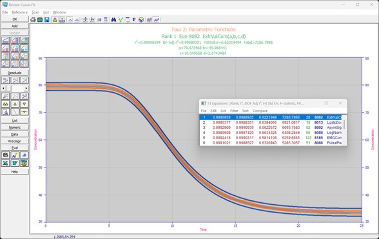Open the File menu in the Equations window
The height and width of the screenshot is (239, 379).
pos(204,111)
